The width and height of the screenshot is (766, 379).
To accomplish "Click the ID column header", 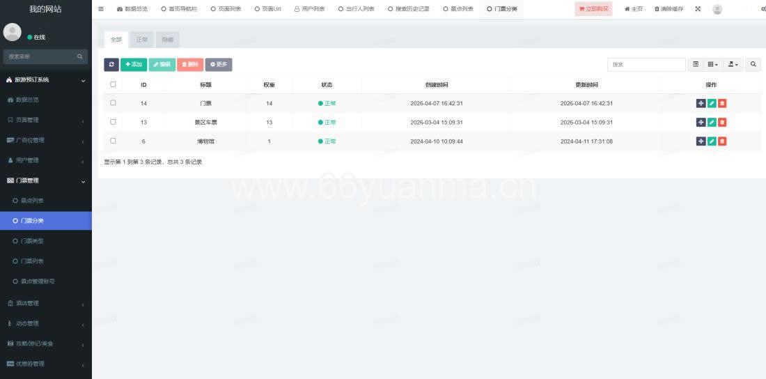I will (143, 84).
